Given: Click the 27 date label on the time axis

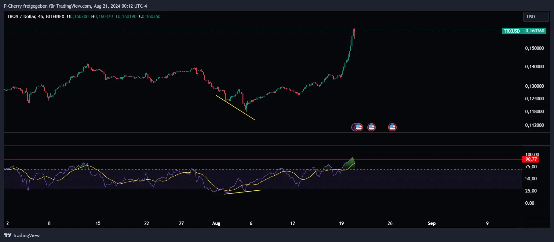Looking at the screenshot, I should (x=181, y=223).
